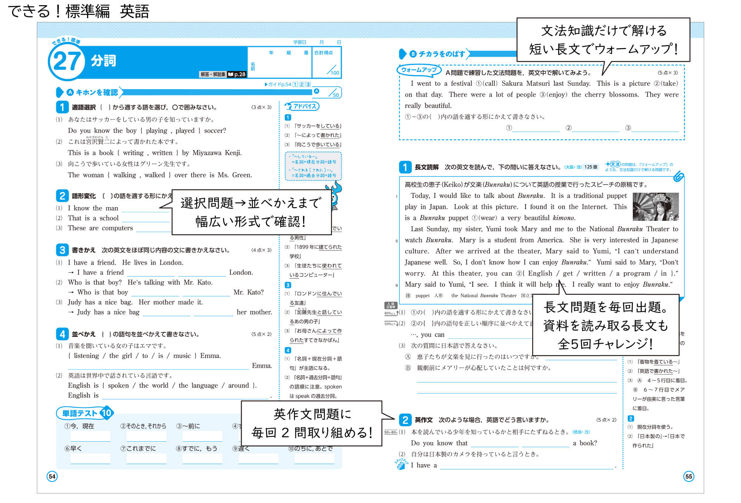Click the answer line after "I have a"
This screenshot has width=741, height=503.
click(526, 466)
